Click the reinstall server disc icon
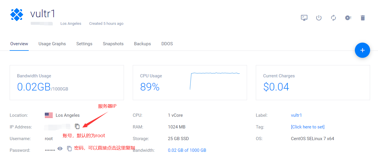This screenshot has width=378, height=162. [x=348, y=18]
